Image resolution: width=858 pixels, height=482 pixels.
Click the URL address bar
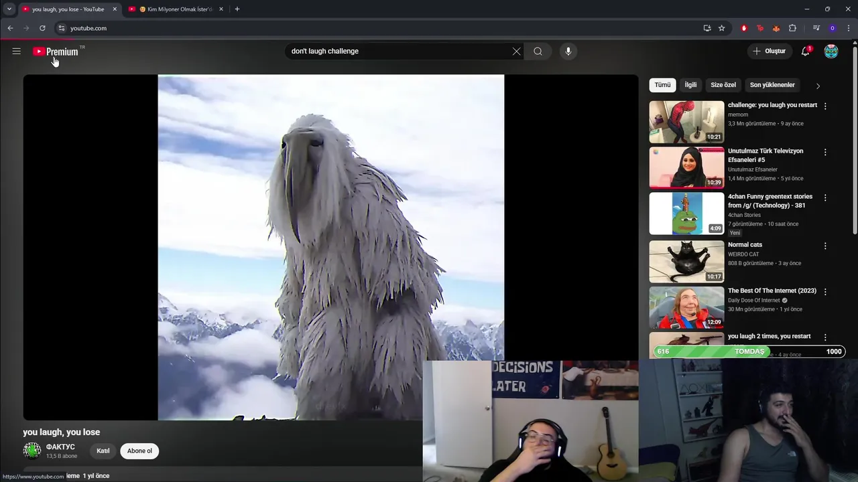[375, 28]
